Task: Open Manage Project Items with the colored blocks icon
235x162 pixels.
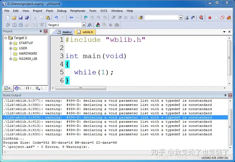Action: click(x=98, y=25)
